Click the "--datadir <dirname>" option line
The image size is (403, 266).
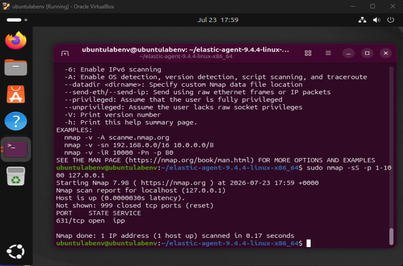[x=183, y=85]
